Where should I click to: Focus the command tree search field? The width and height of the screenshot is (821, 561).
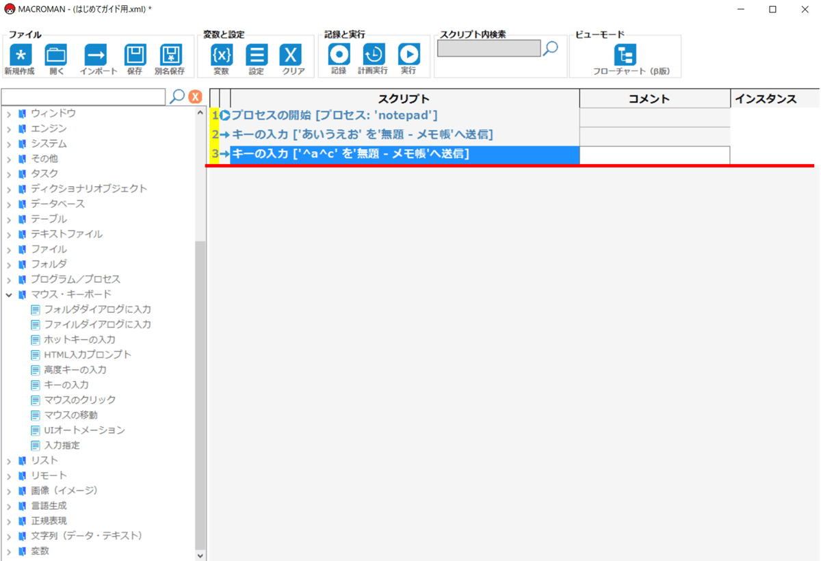(83, 96)
